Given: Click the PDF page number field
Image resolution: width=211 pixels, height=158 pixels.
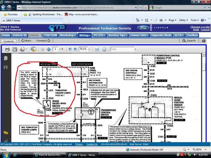Looking at the screenshot, I should click(55, 49).
